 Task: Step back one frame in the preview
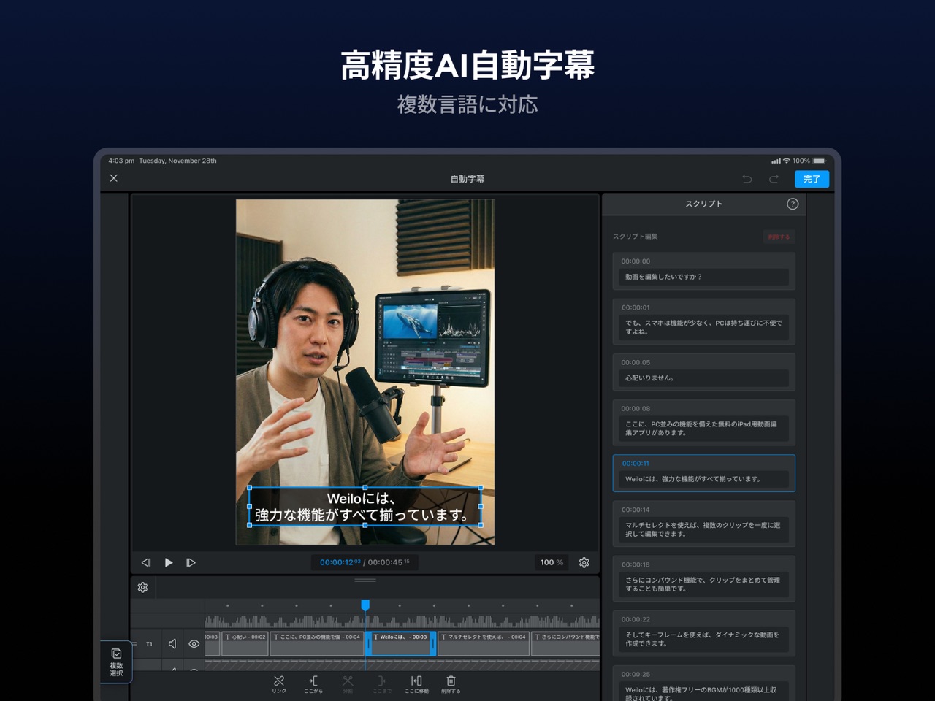pyautogui.click(x=146, y=562)
